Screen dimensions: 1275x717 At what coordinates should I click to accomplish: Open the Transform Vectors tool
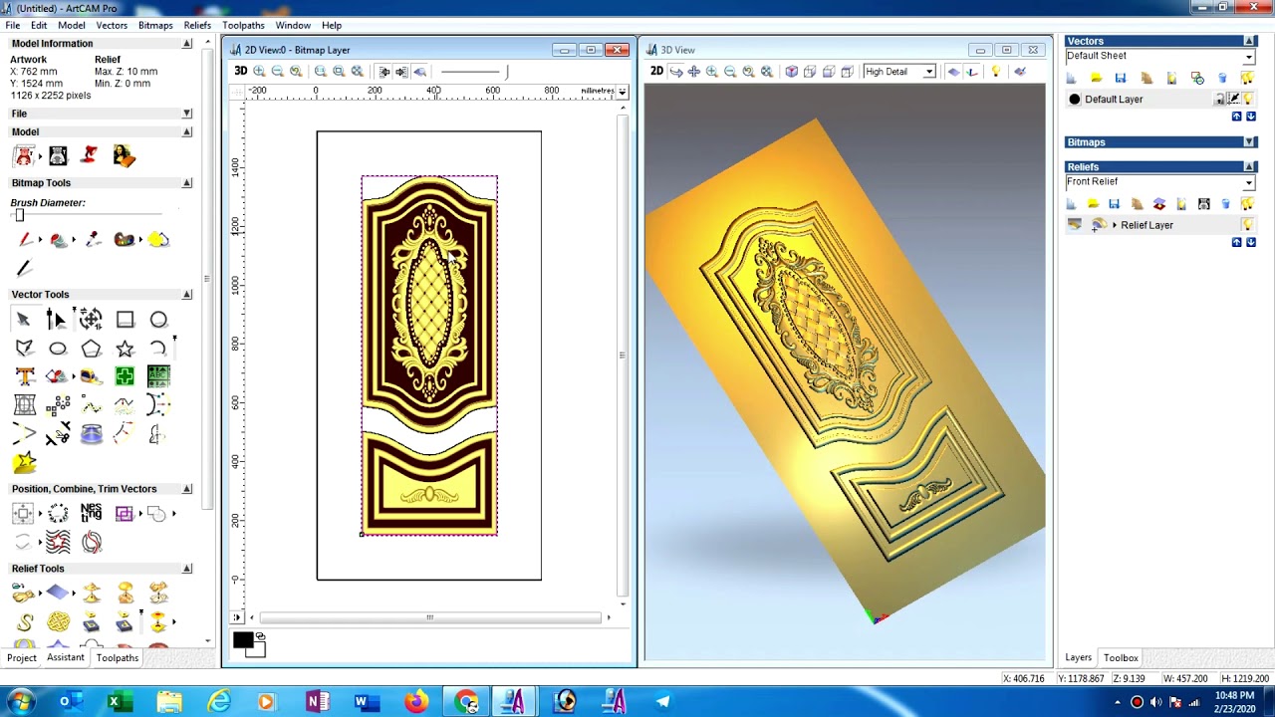[91, 320]
